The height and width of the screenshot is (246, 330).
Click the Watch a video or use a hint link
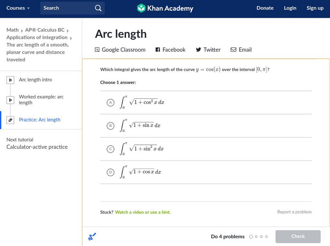[142, 212]
